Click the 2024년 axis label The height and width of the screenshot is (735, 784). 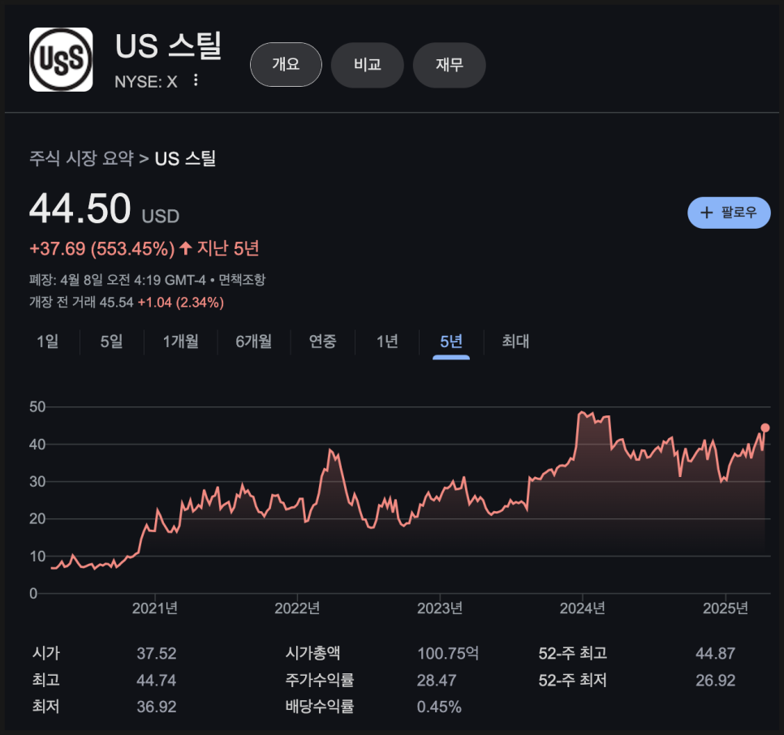(583, 608)
